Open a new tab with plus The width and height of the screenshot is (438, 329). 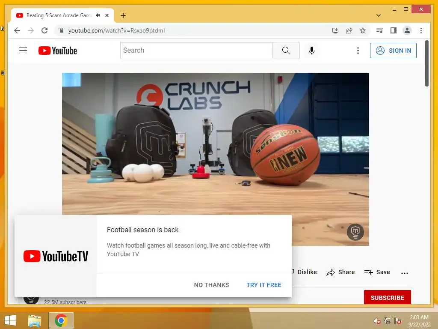123,15
